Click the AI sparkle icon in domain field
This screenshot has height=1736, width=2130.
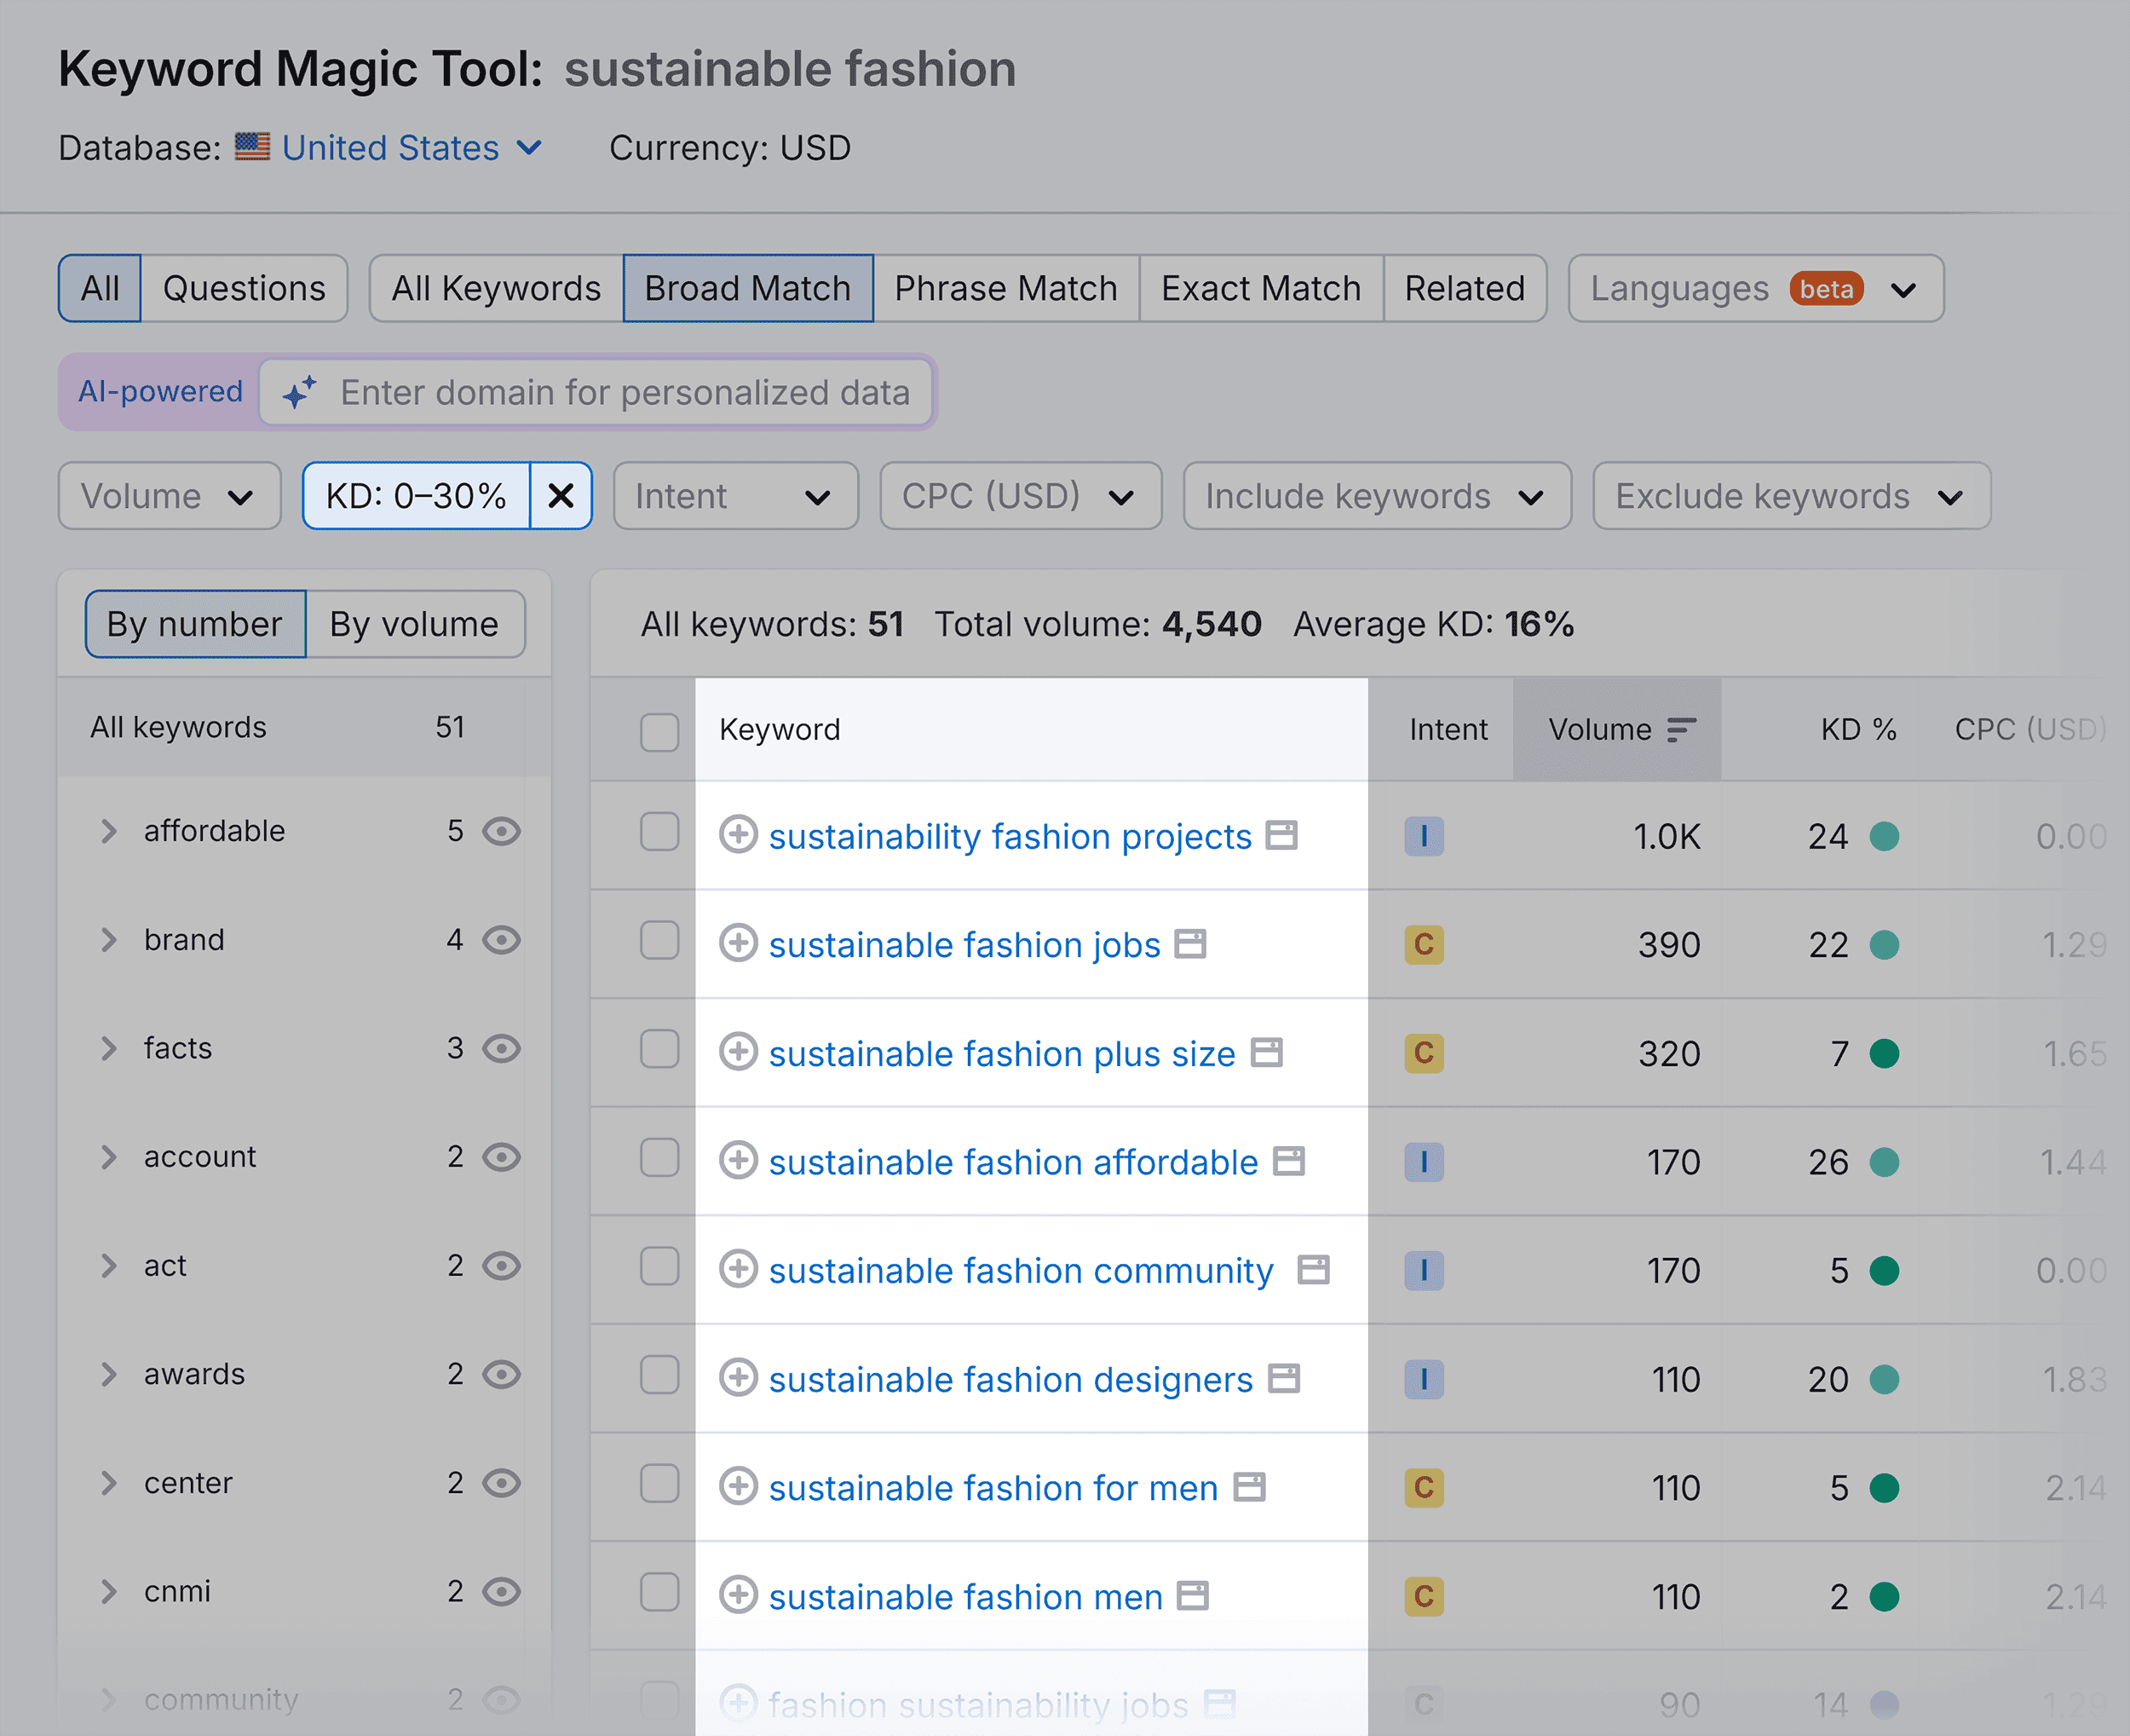[299, 392]
